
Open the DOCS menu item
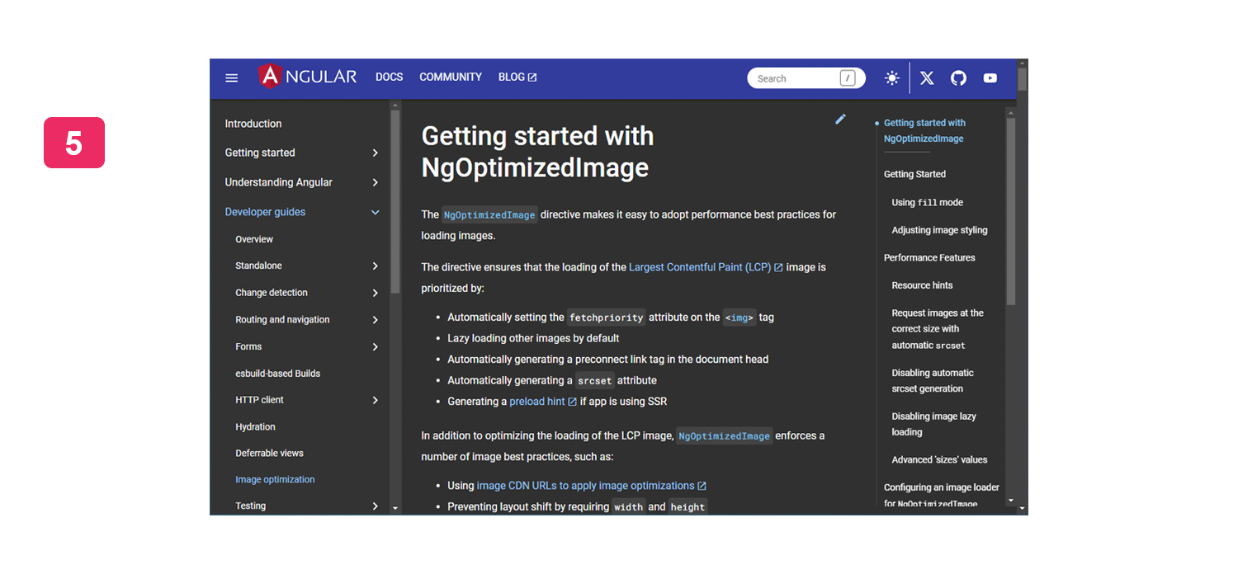click(389, 77)
